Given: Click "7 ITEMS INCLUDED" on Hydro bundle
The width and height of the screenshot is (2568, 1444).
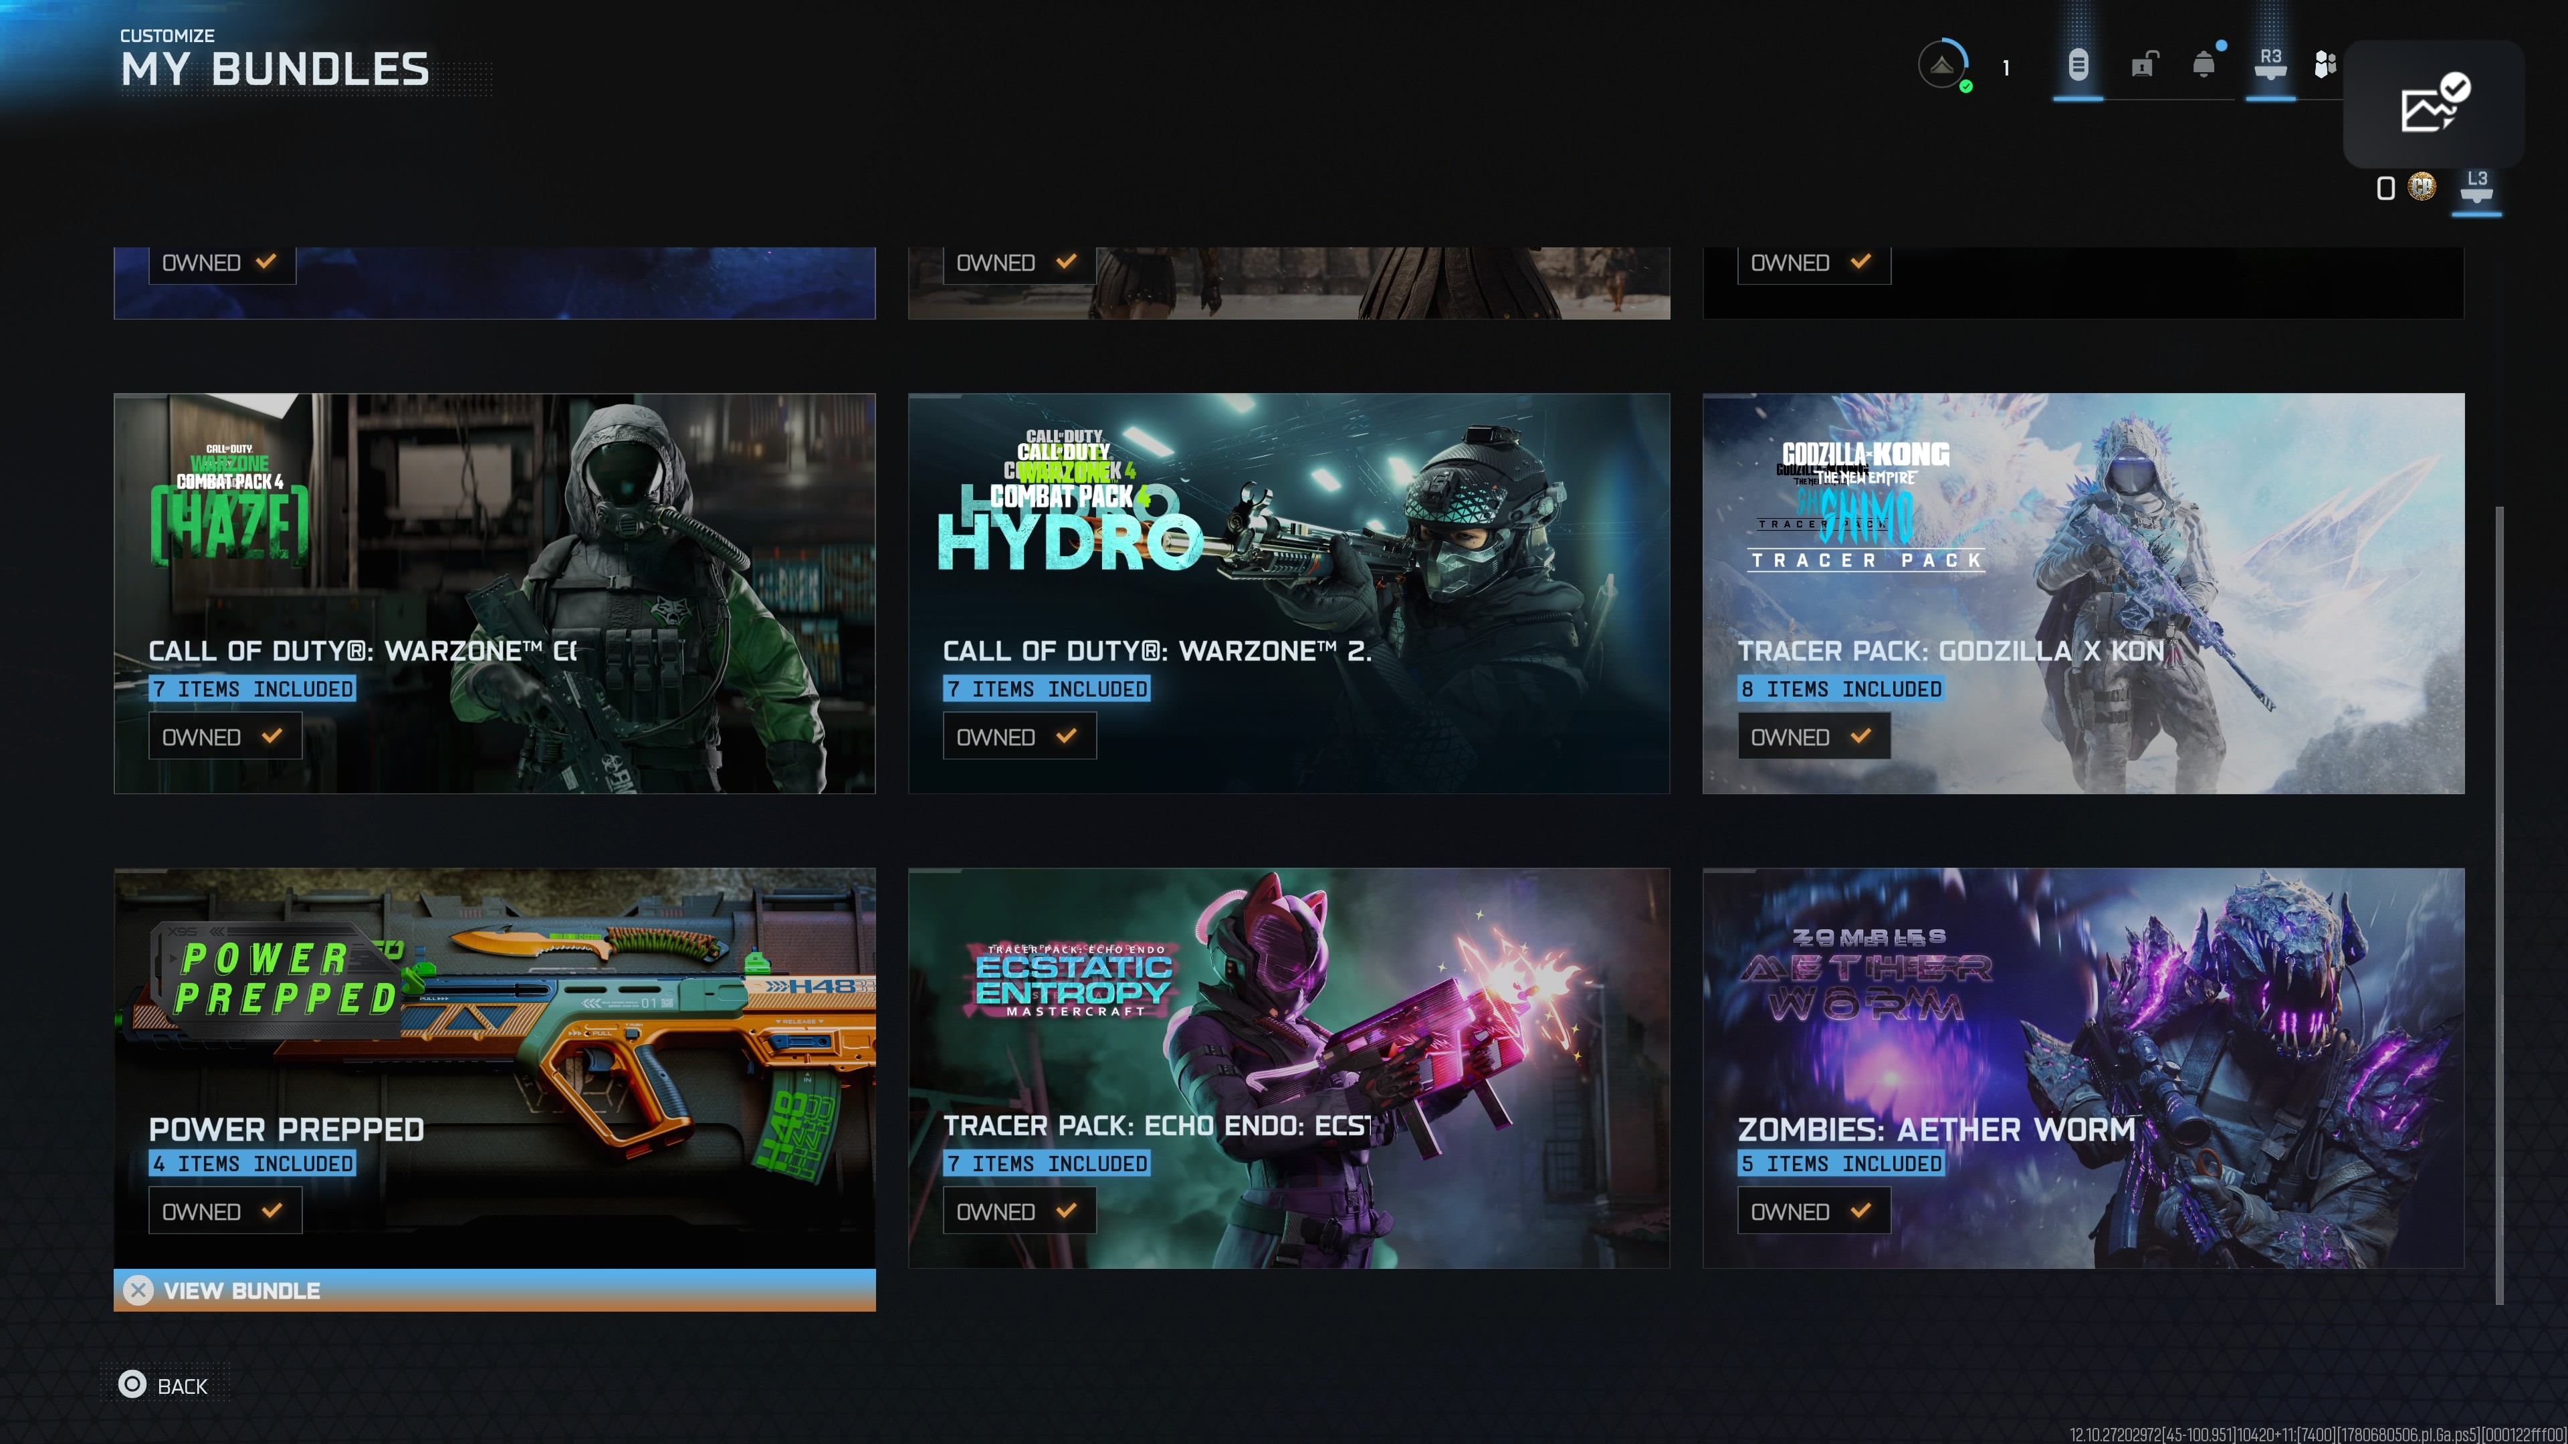Looking at the screenshot, I should [x=1047, y=689].
